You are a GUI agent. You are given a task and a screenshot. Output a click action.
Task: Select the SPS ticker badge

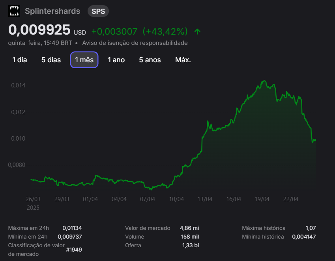(98, 11)
